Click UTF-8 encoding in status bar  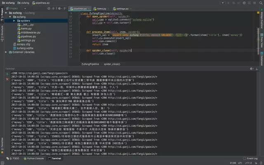pos(248,163)
